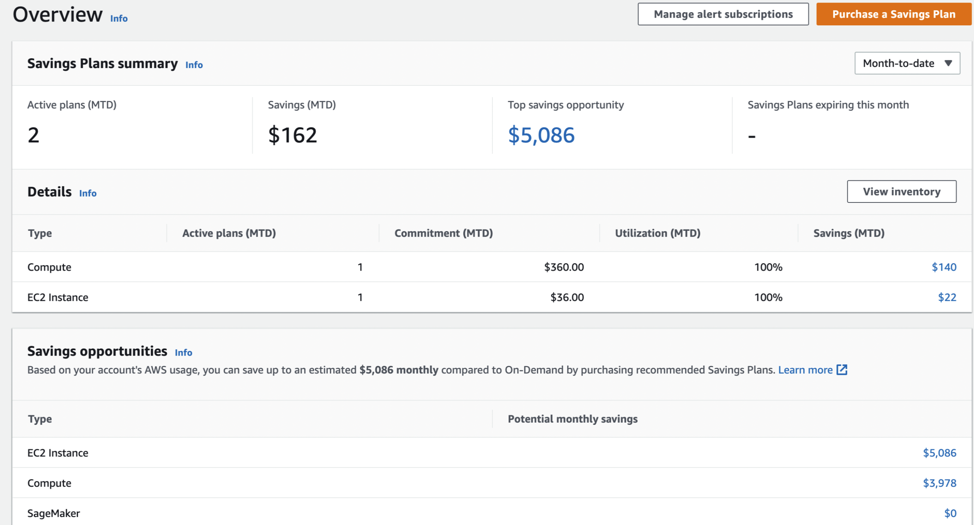
Task: Click the $0 SageMaker savings value
Action: (x=950, y=513)
